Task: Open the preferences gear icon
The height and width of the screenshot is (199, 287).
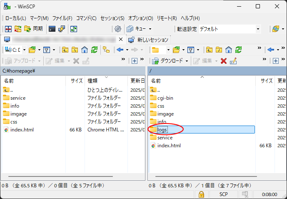Action: (118, 29)
